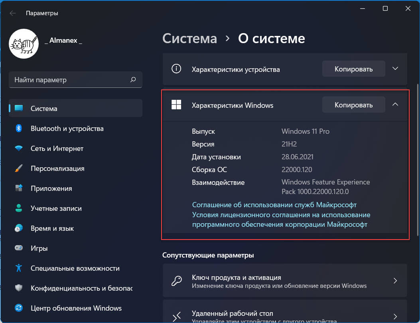Open Условия лицензионного соглашения link
The image size is (420, 323).
[x=281, y=220]
